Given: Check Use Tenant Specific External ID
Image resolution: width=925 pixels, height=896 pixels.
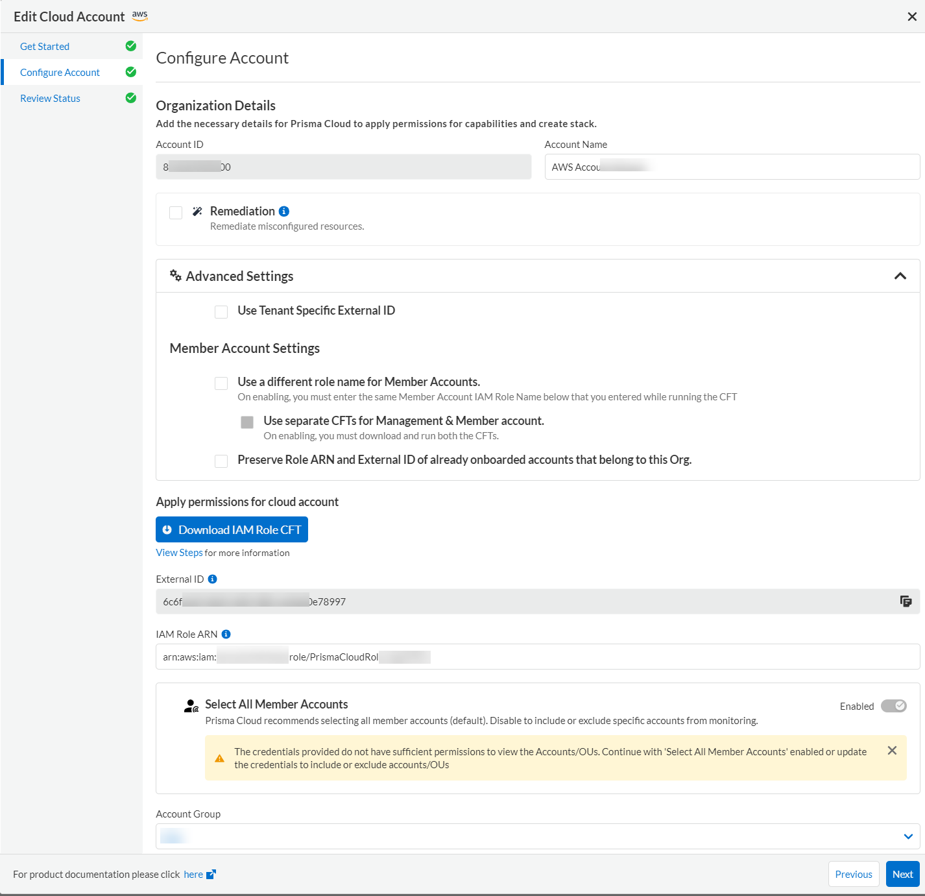Looking at the screenshot, I should 221,312.
